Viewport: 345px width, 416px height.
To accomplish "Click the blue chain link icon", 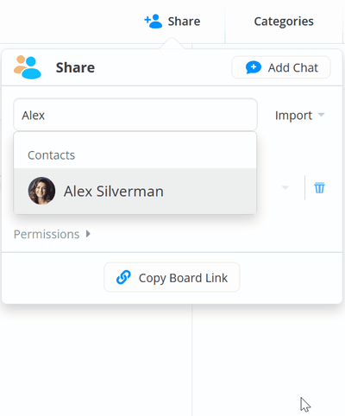I will [123, 277].
